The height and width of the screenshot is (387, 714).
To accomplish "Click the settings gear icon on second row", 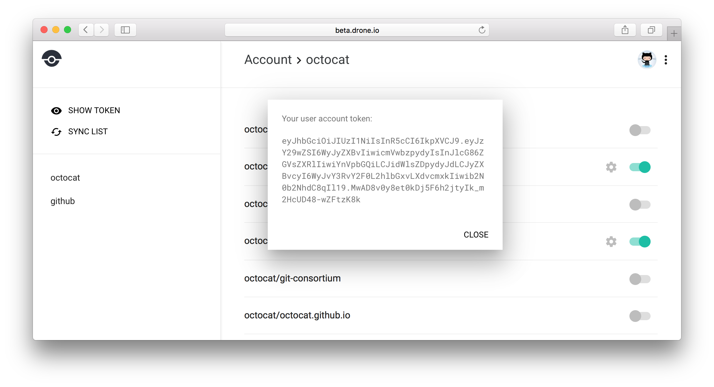I will tap(611, 167).
